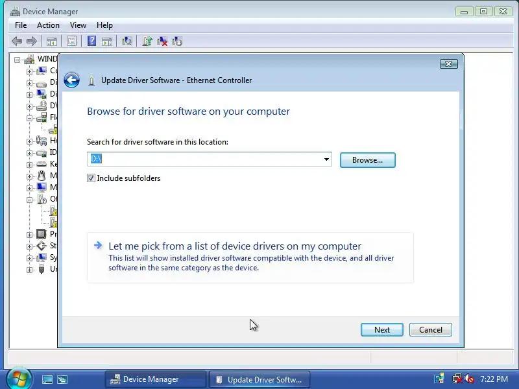519x389 pixels.
Task: Select the DVD/CD-ROM drives category icon
Action: pos(42,106)
